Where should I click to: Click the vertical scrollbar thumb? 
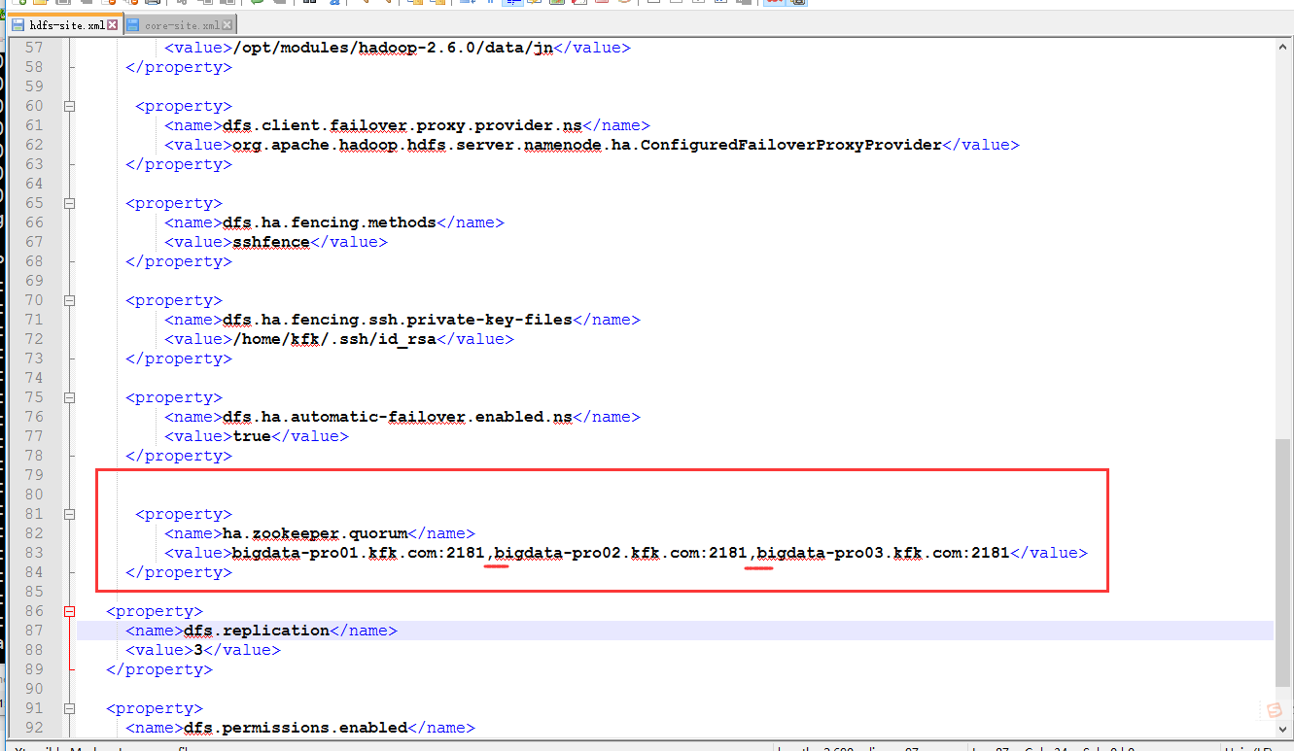pyautogui.click(x=1284, y=562)
